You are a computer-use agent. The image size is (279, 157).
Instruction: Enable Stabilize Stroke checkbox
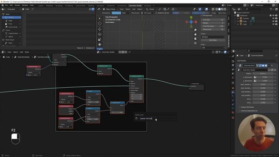[x=157, y=13]
